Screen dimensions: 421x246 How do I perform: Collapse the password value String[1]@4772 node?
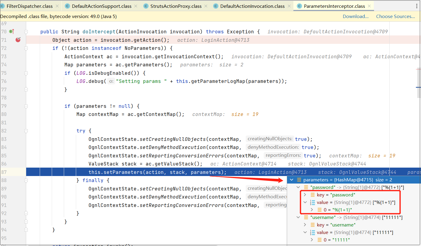pos(305,202)
